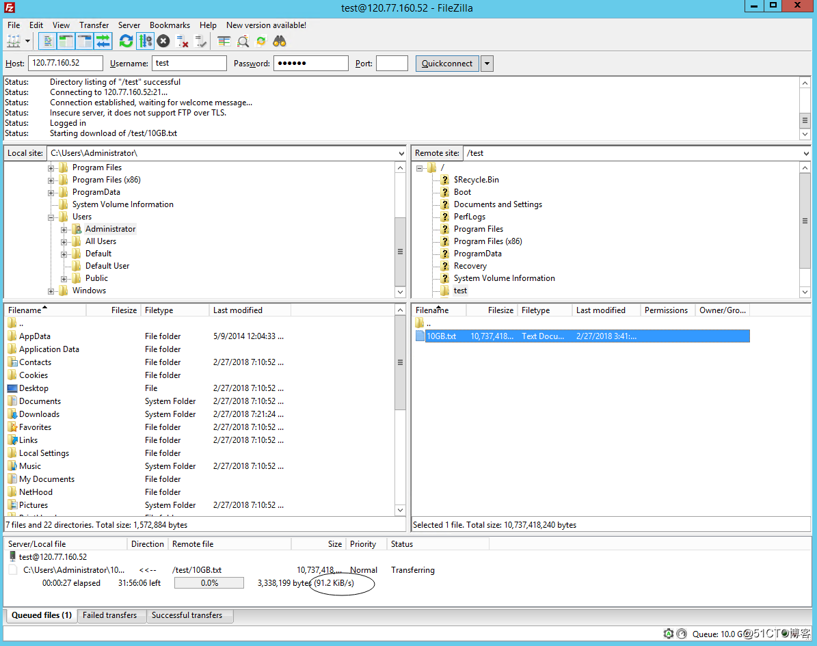Expand the Windows local folder
The width and height of the screenshot is (817, 646).
(51, 291)
